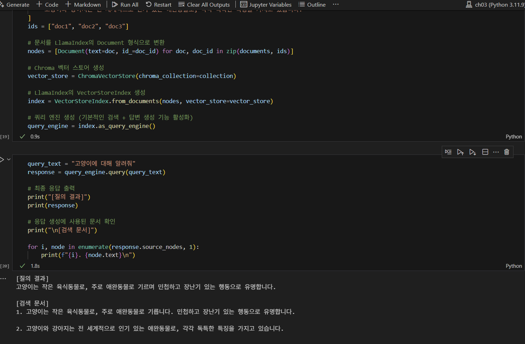Click the for enumerate loop line
The image size is (525, 344).
tap(113, 247)
